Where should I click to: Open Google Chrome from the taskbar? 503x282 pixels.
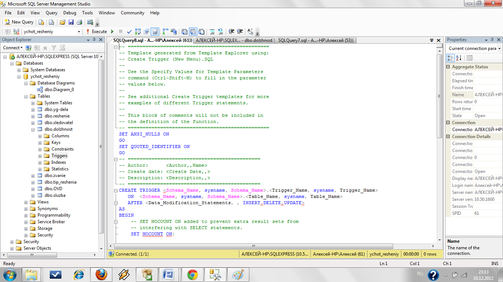pyautogui.click(x=193, y=274)
